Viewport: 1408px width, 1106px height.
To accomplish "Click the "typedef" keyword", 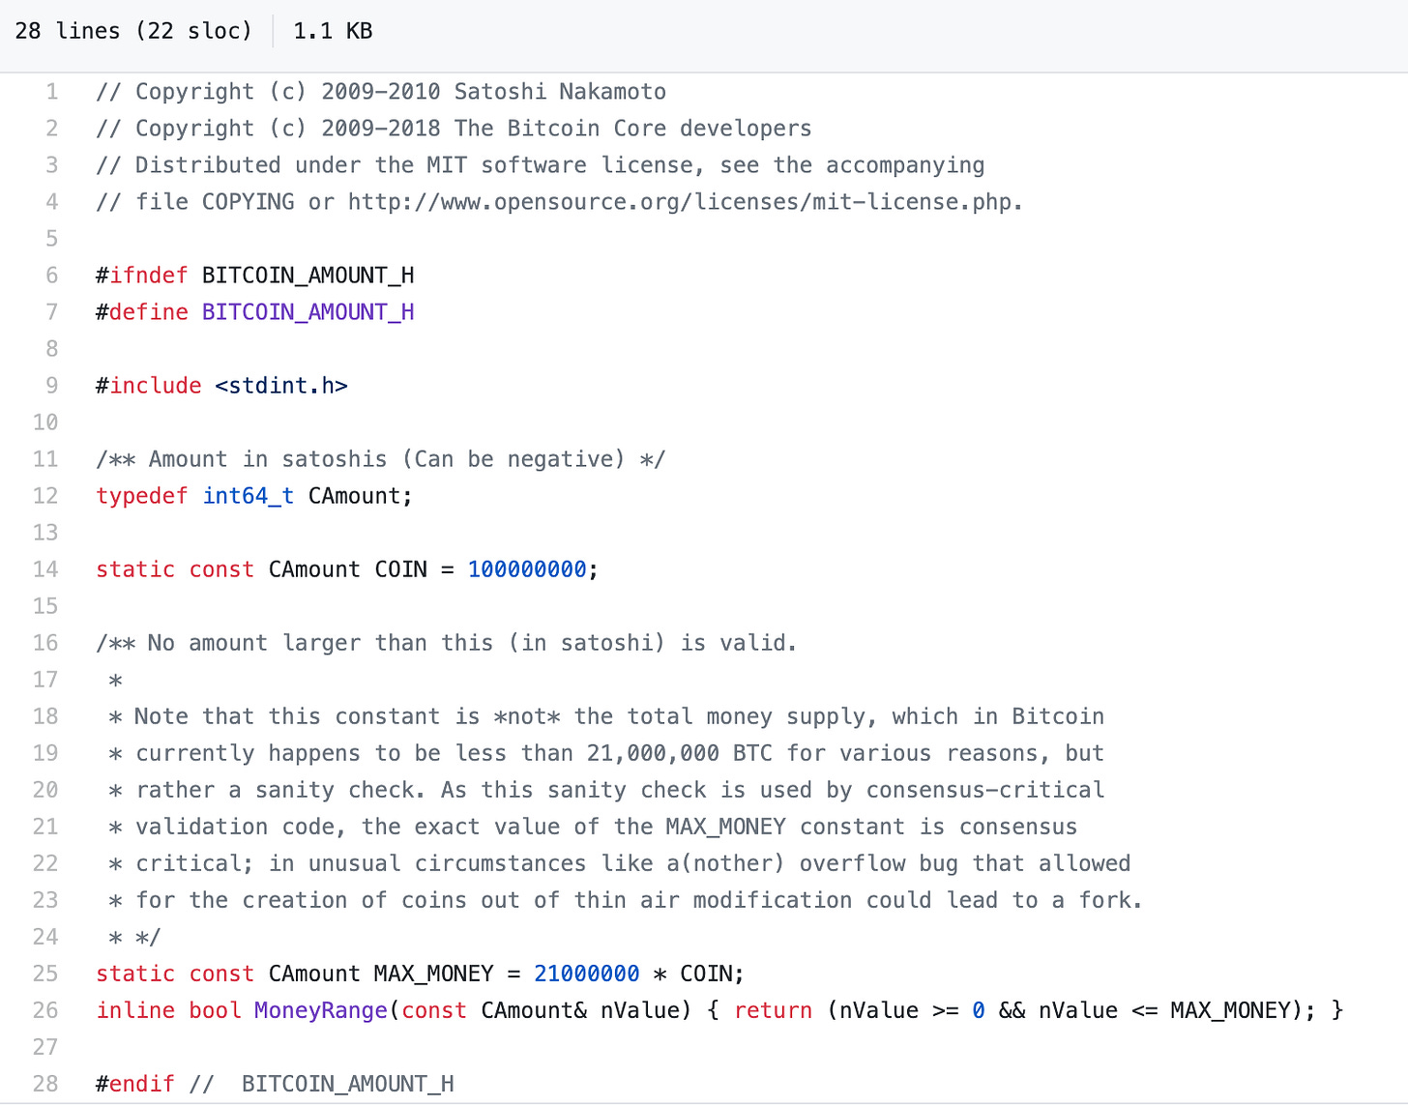I will click(142, 496).
